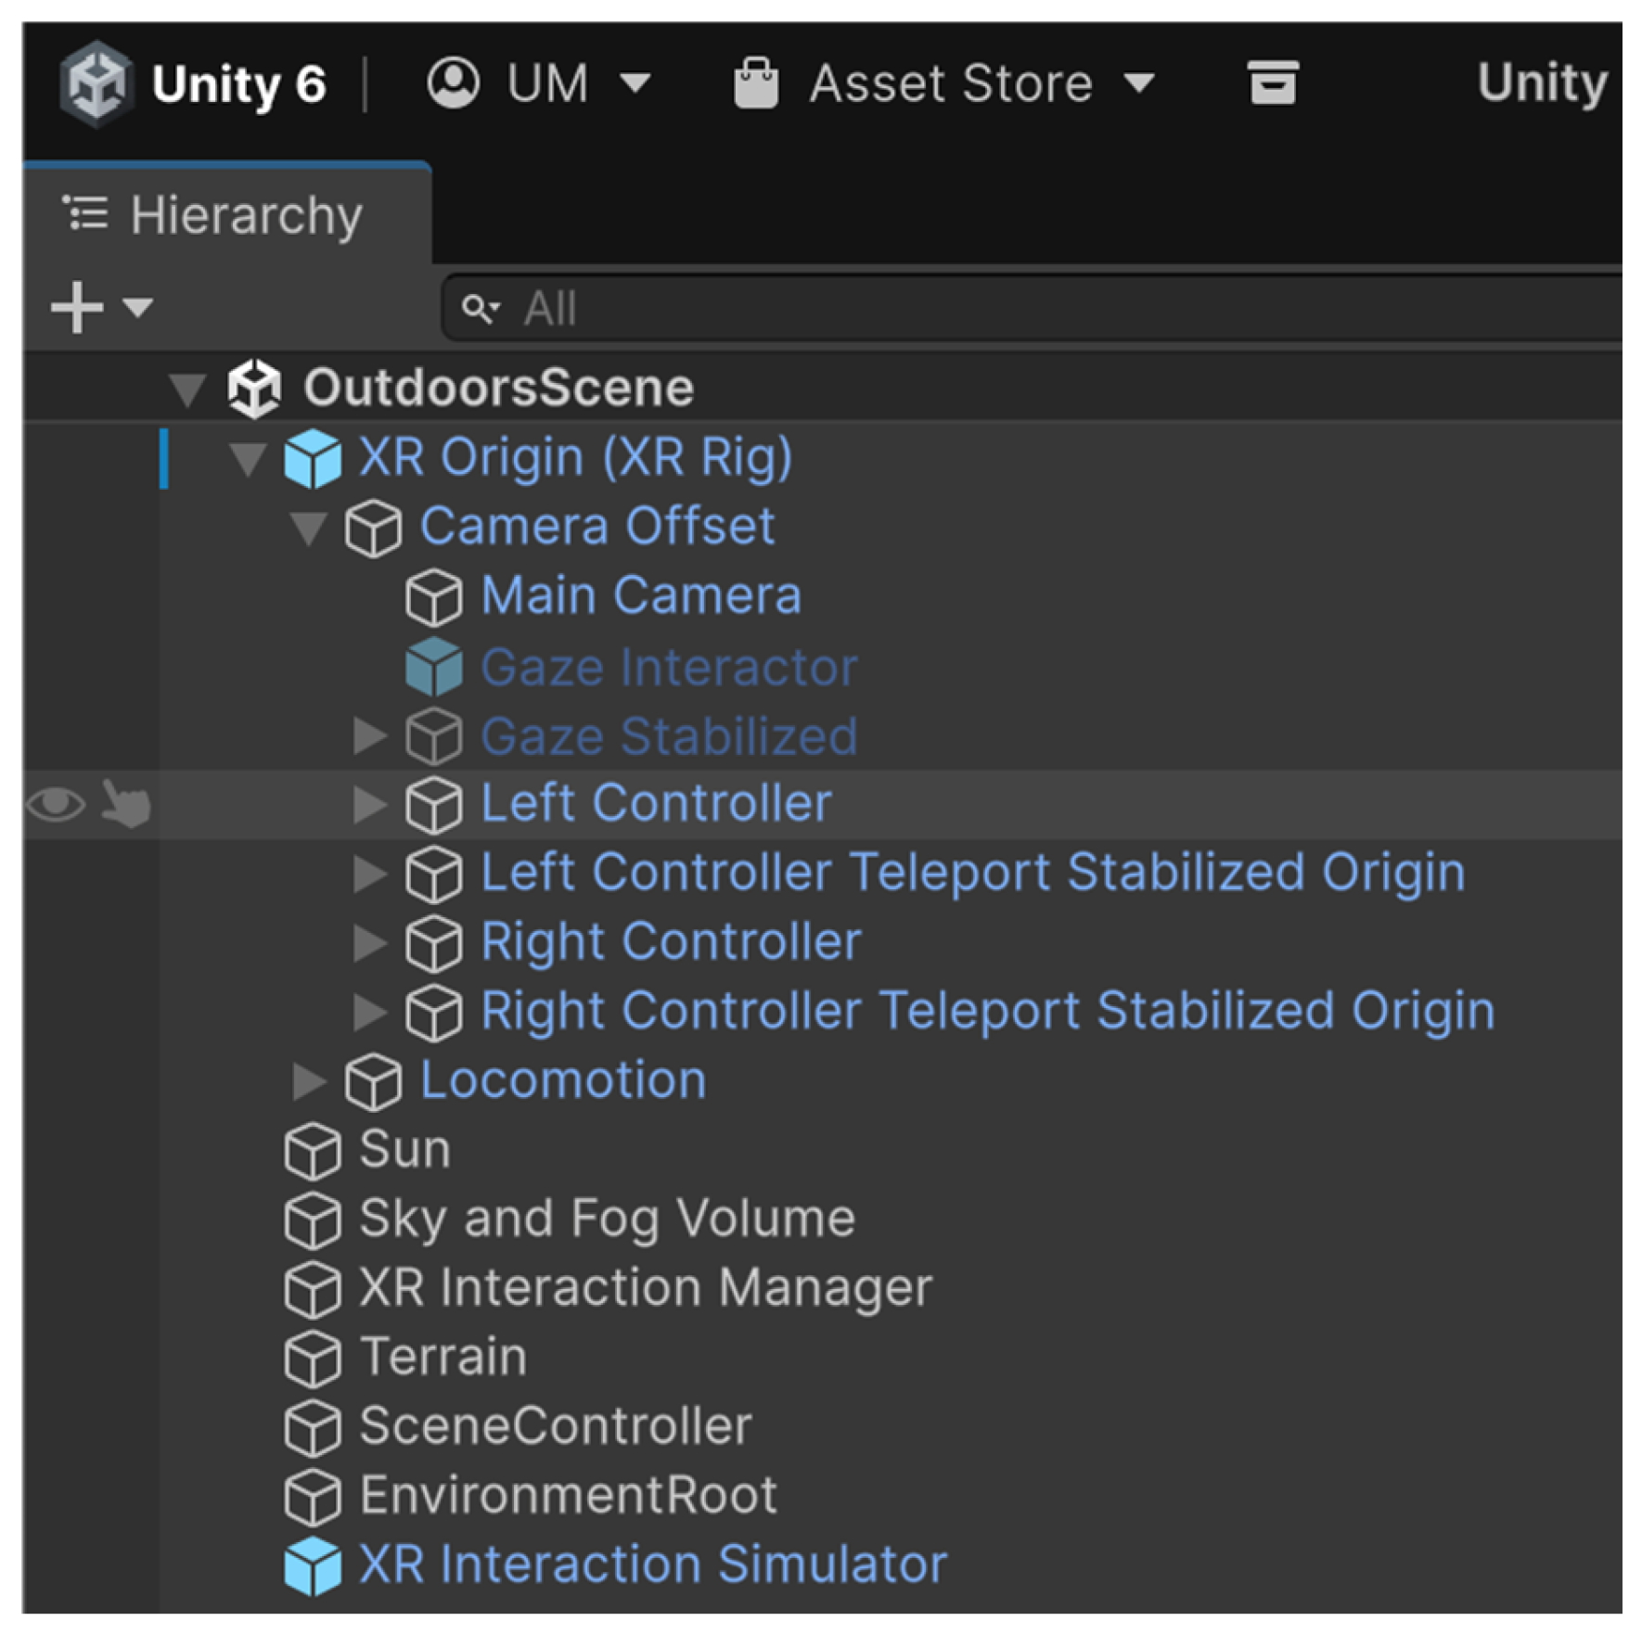
Task: Collapse the OutdoorsScene scene foldout
Action: click(186, 389)
